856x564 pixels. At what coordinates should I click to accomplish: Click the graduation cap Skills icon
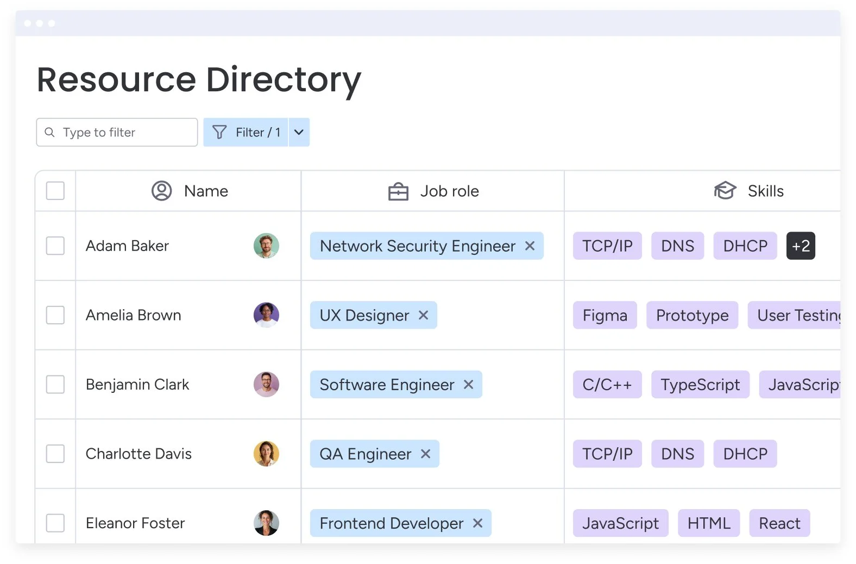point(725,191)
